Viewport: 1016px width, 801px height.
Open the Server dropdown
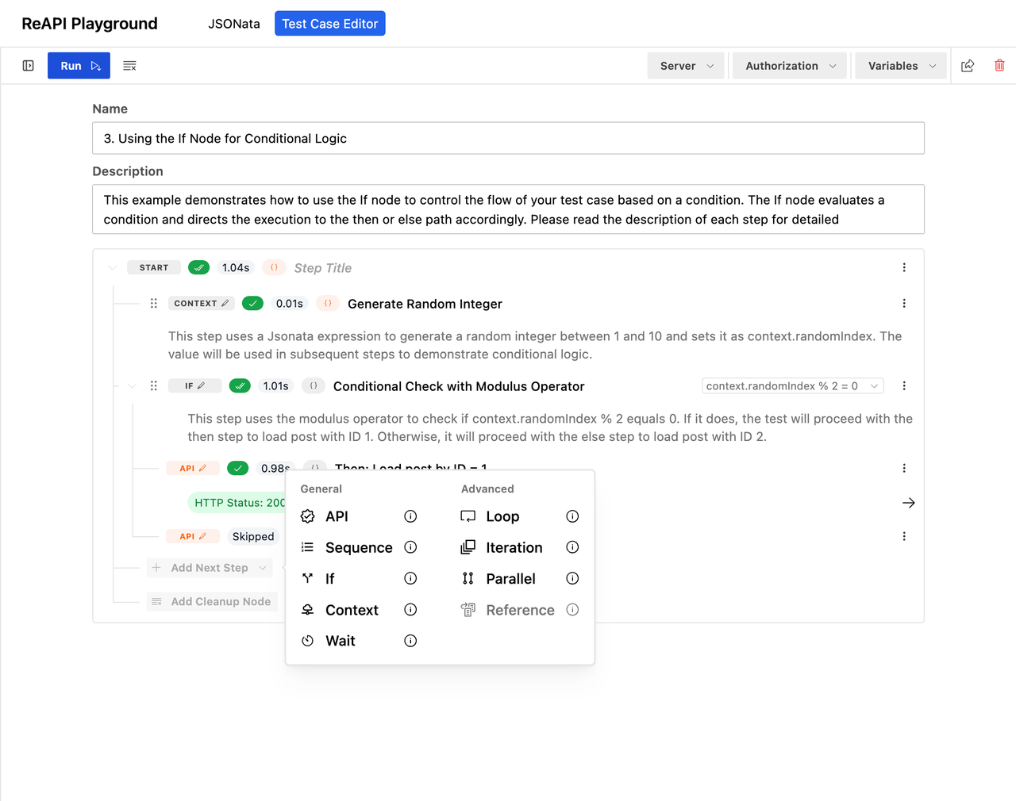click(x=687, y=66)
